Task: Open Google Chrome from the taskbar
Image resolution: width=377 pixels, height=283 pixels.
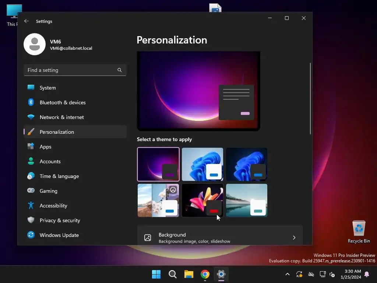Action: (205, 274)
